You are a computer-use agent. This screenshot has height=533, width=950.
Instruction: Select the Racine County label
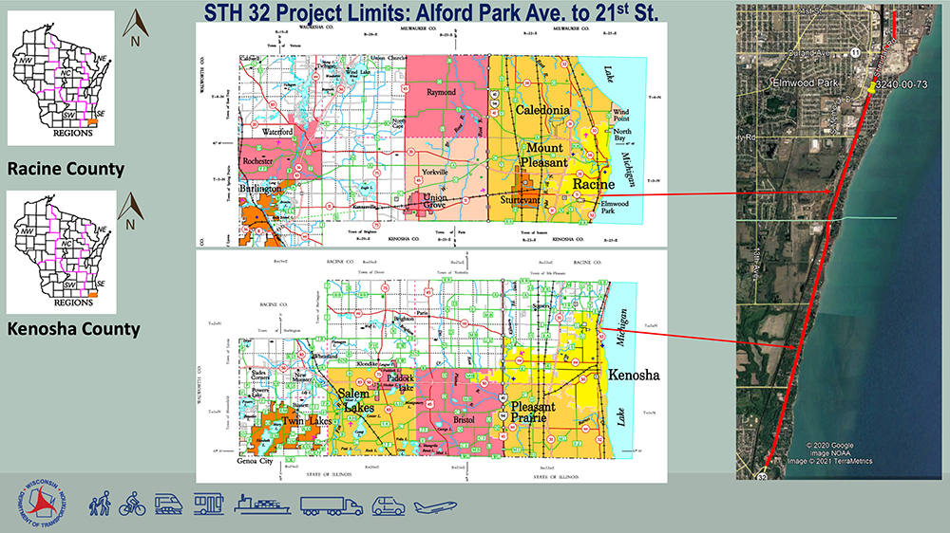pos(66,169)
